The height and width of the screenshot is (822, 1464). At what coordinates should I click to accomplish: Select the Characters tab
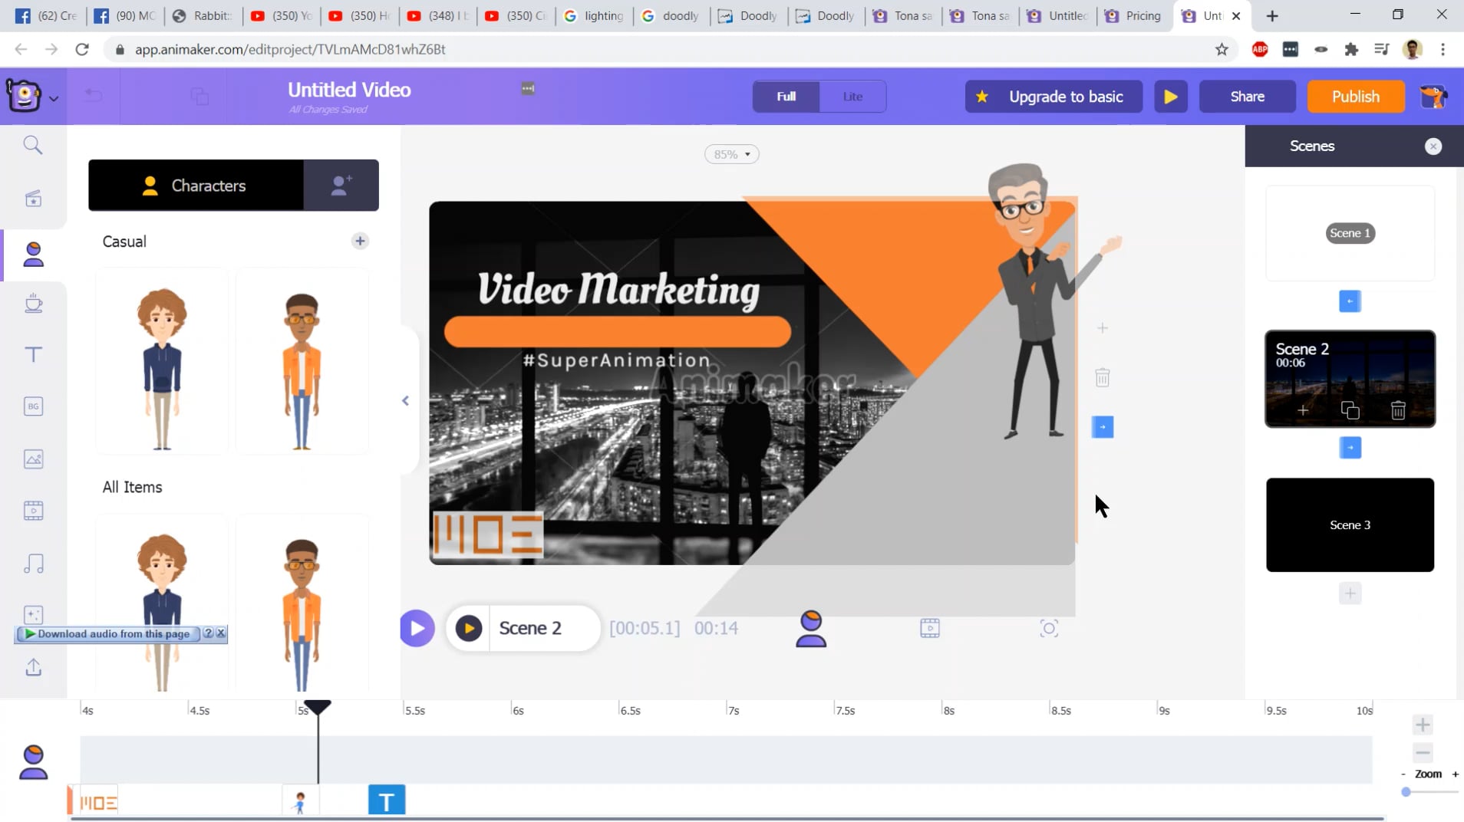tap(196, 186)
